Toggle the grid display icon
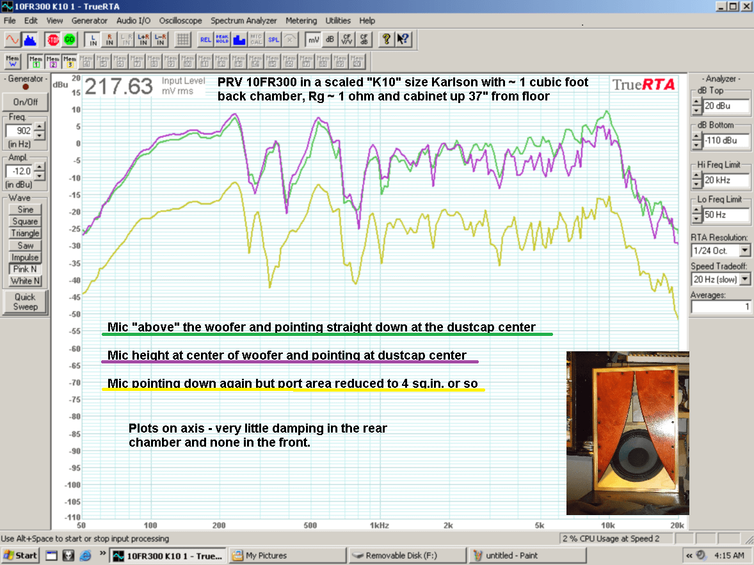 point(182,40)
